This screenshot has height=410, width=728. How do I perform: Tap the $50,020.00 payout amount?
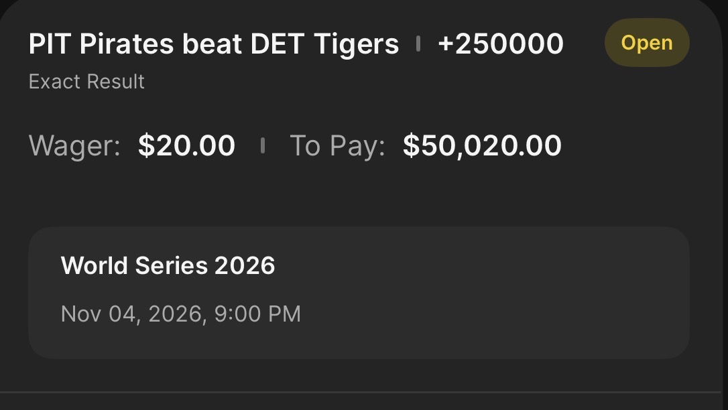point(482,145)
